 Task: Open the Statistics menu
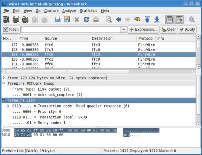(88, 11)
